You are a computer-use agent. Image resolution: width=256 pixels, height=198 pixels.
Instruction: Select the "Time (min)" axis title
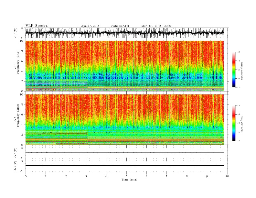[x=129, y=180]
